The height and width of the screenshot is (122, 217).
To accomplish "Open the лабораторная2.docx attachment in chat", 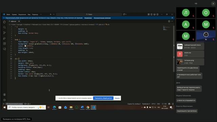I will pyautogui.click(x=190, y=46).
